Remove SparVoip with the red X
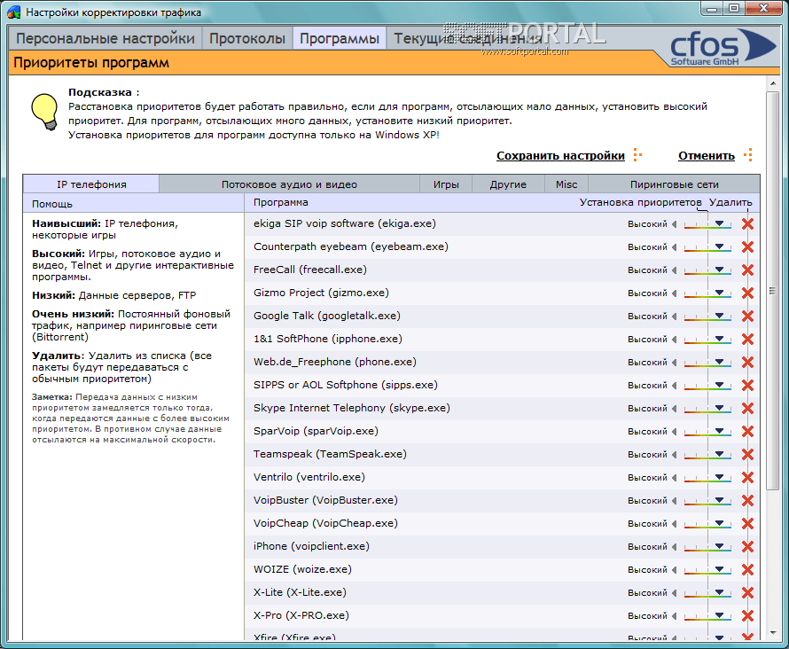 [747, 432]
